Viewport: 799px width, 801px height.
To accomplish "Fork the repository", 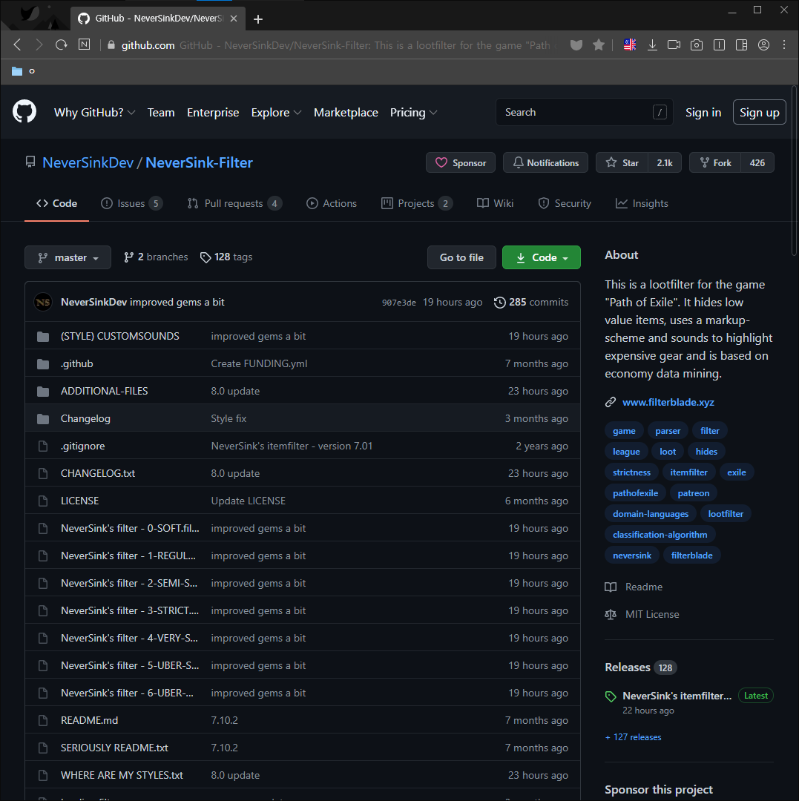I will click(x=714, y=162).
